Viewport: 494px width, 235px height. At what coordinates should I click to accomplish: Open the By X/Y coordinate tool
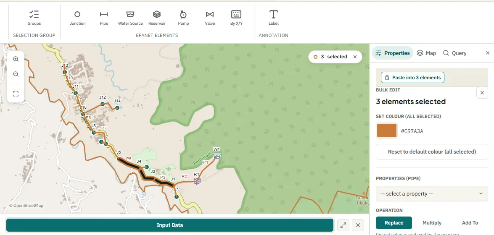click(x=236, y=18)
